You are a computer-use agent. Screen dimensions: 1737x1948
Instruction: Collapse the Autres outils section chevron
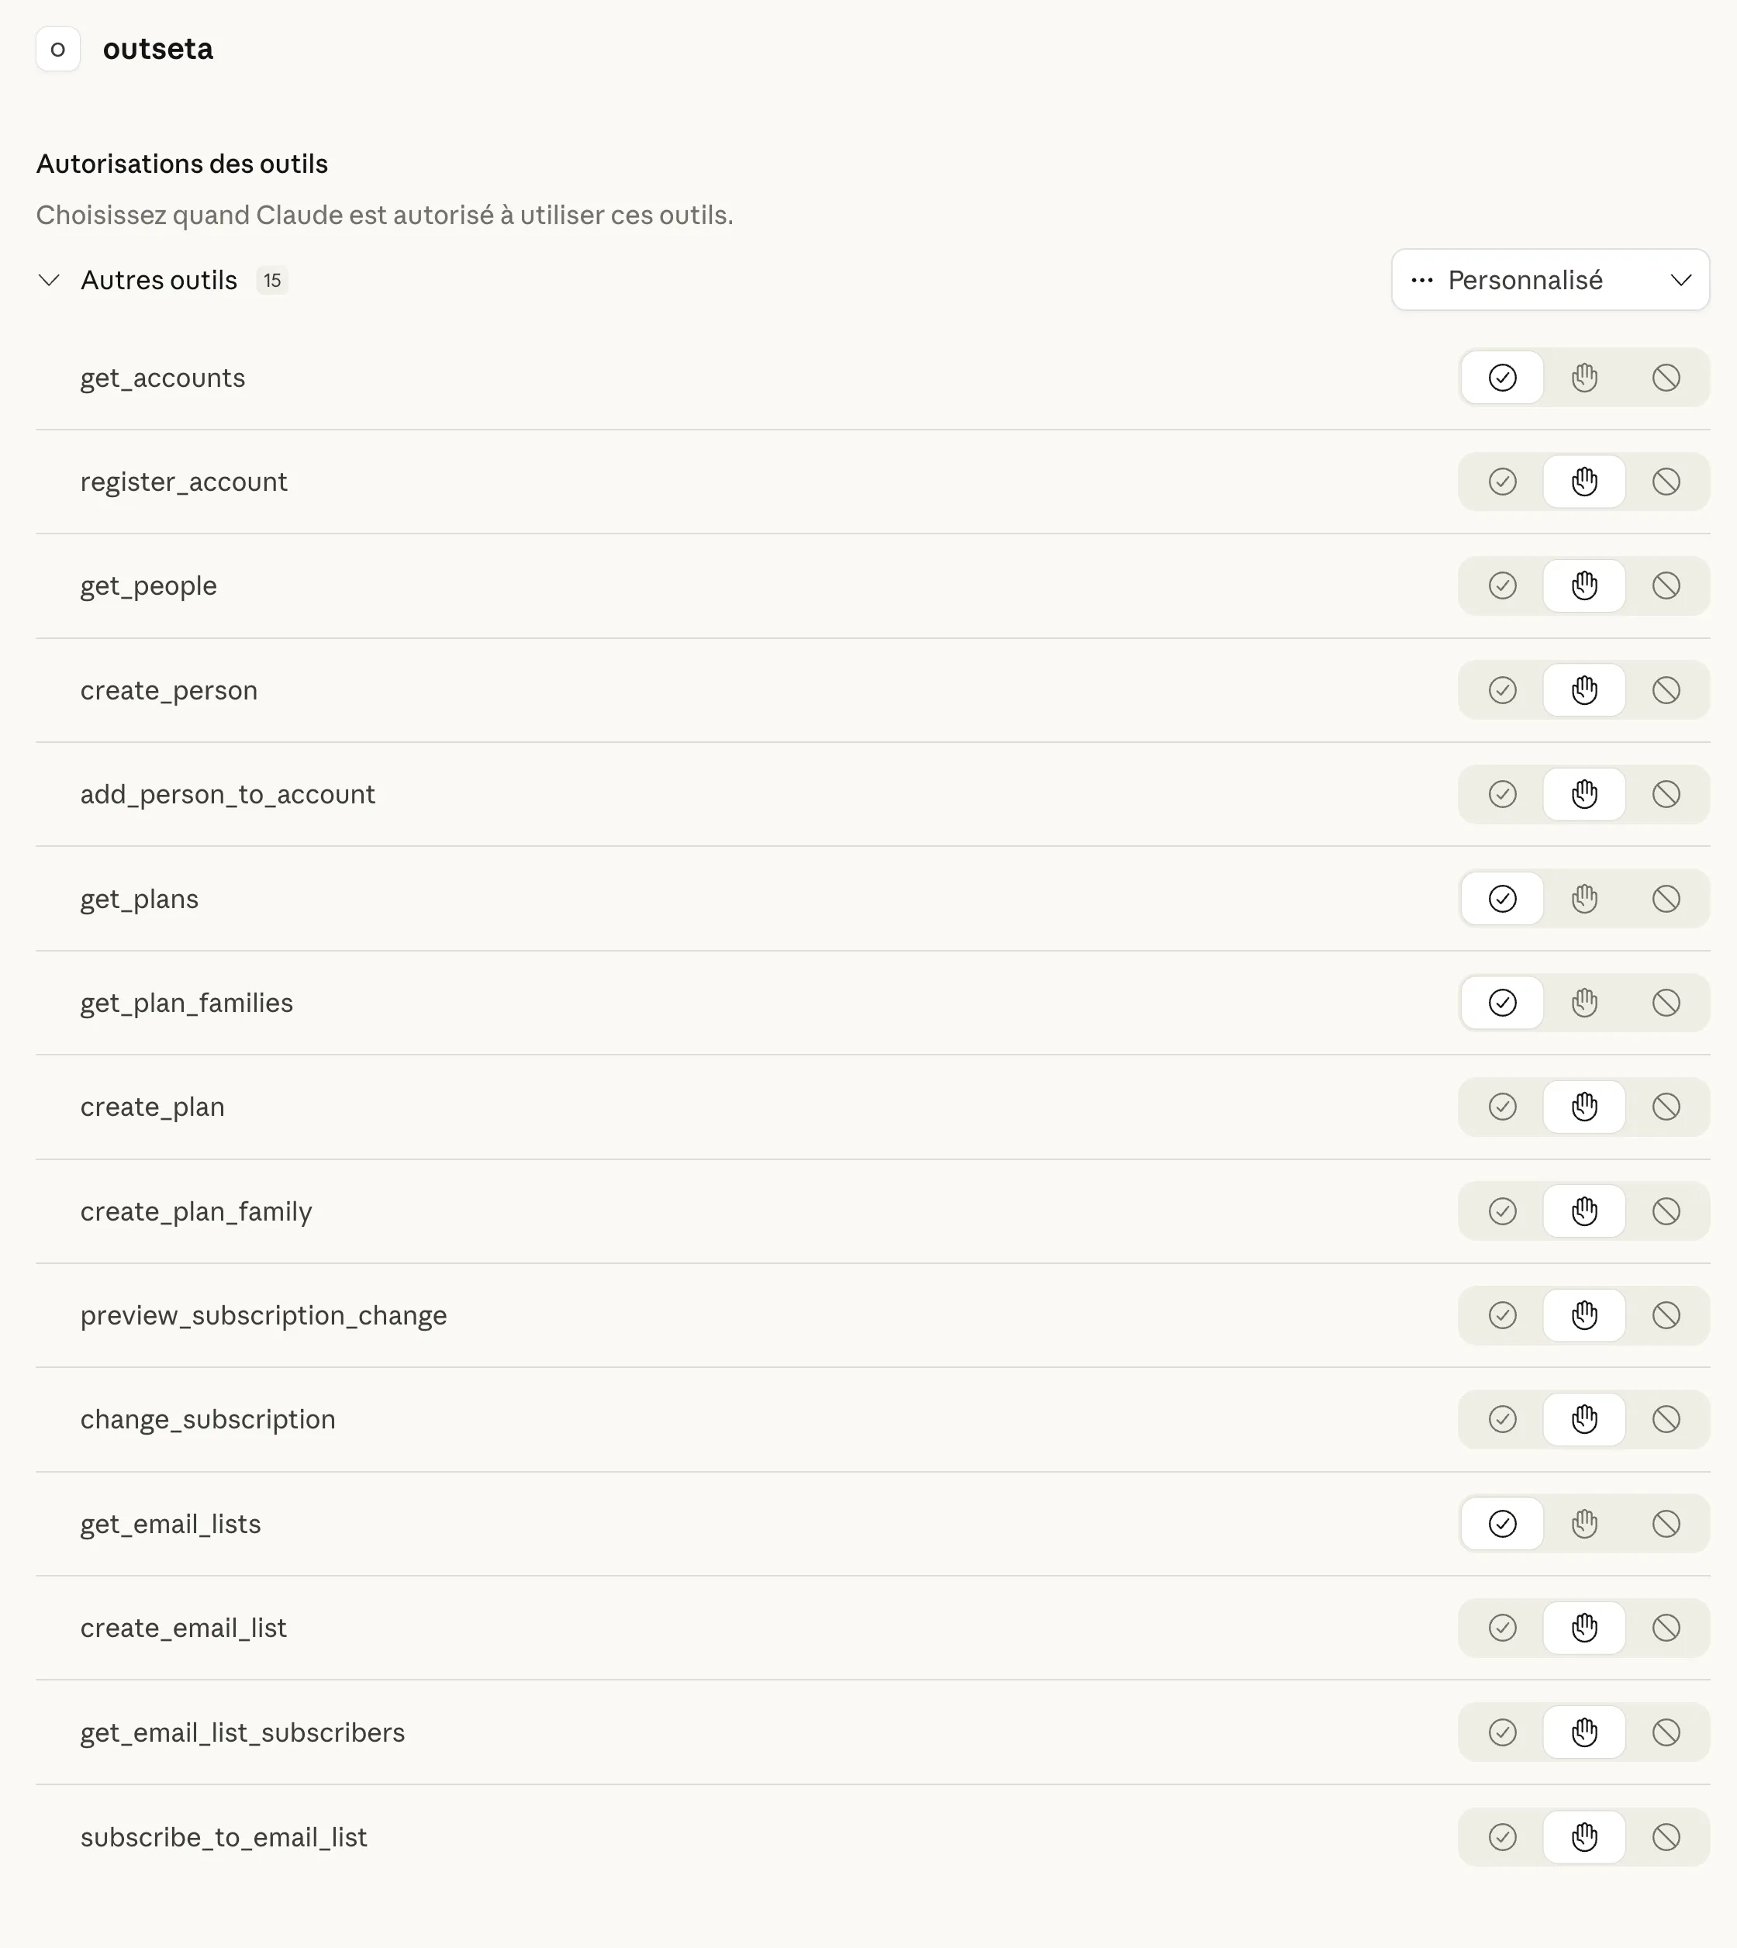[50, 281]
